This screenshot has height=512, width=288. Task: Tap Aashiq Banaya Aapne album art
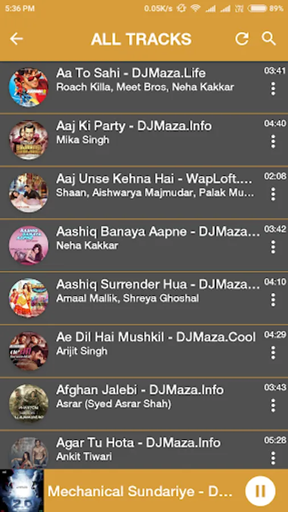(28, 246)
